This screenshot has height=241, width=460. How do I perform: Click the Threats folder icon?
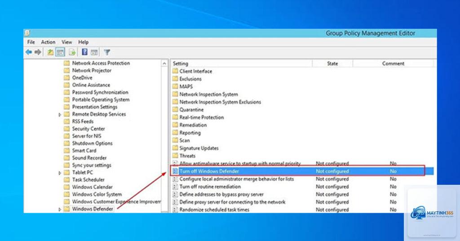(176, 156)
